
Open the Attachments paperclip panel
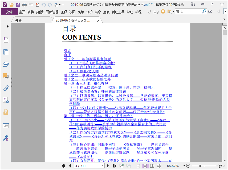point(6,88)
